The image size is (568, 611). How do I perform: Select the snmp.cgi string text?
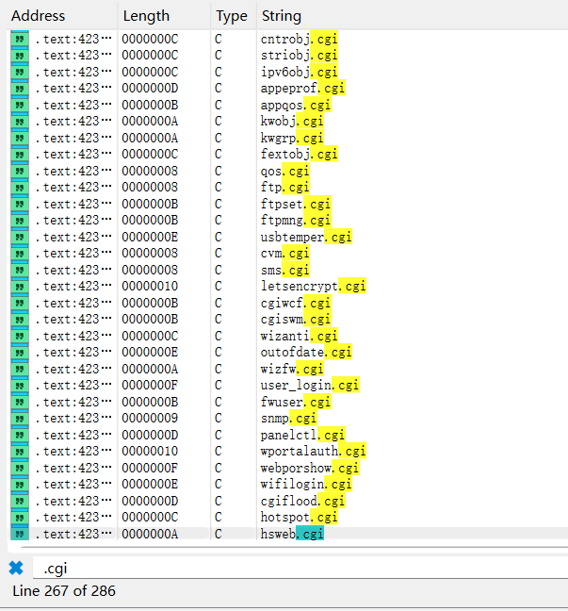(288, 419)
